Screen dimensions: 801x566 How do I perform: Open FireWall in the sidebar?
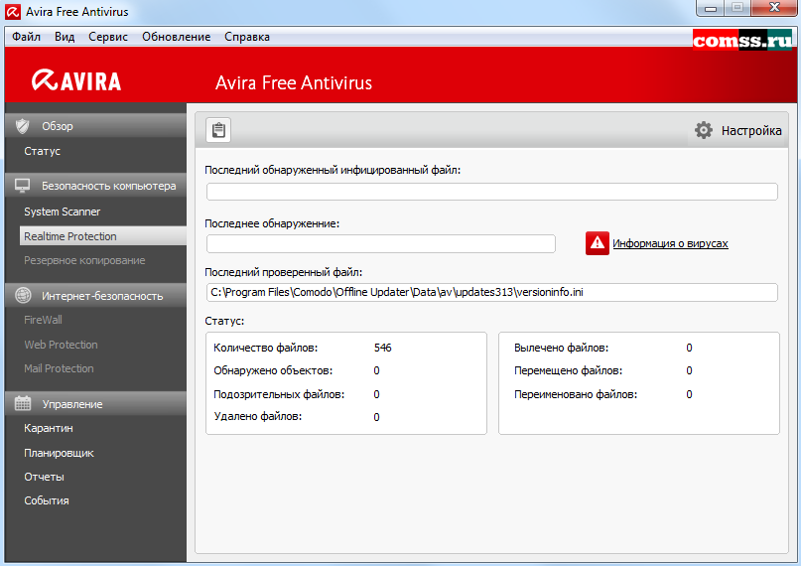click(x=43, y=320)
